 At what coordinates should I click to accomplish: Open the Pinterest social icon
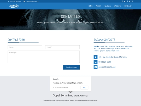pos(132,1)
